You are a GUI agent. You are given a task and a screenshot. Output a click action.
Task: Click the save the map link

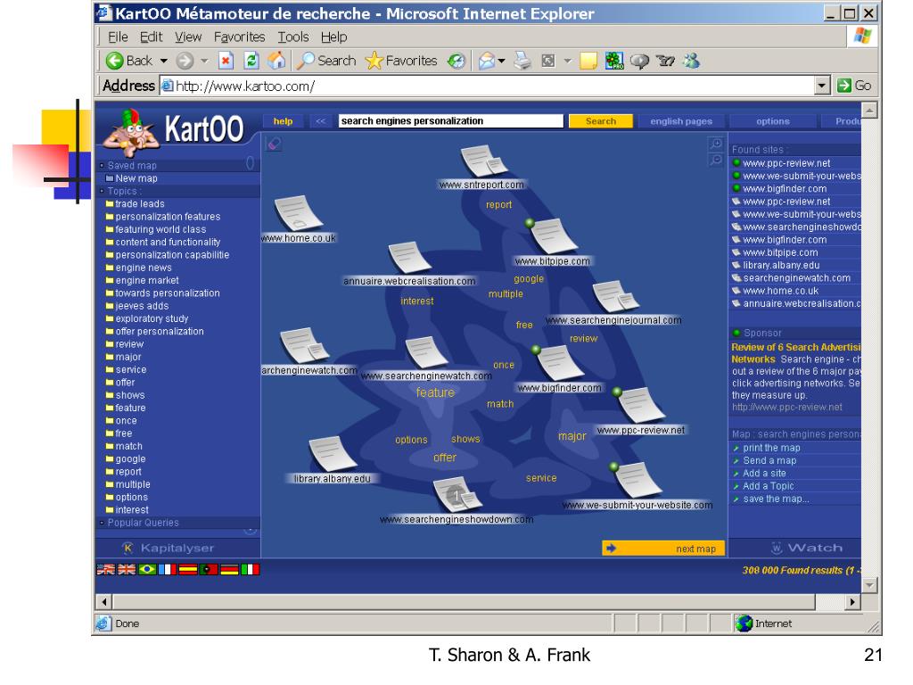pyautogui.click(x=777, y=499)
